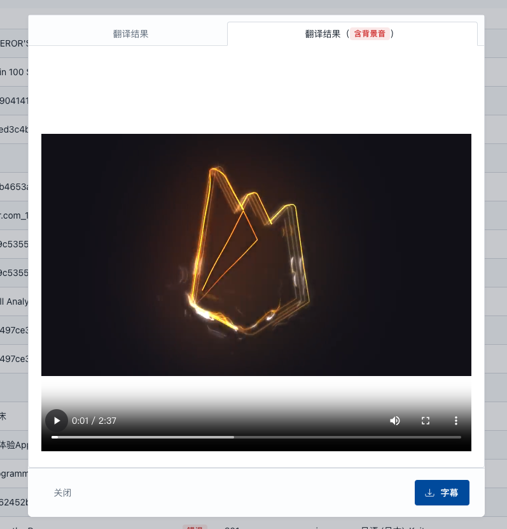
Task: Seek along the video progress bar
Action: 256,437
